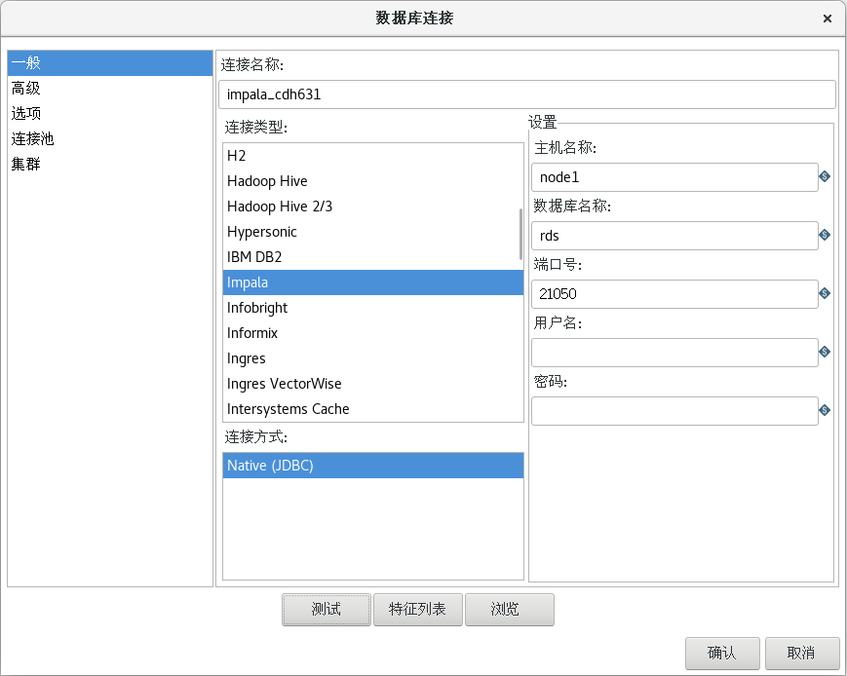The width and height of the screenshot is (847, 676).
Task: Open the 集群 category
Action: [x=110, y=165]
